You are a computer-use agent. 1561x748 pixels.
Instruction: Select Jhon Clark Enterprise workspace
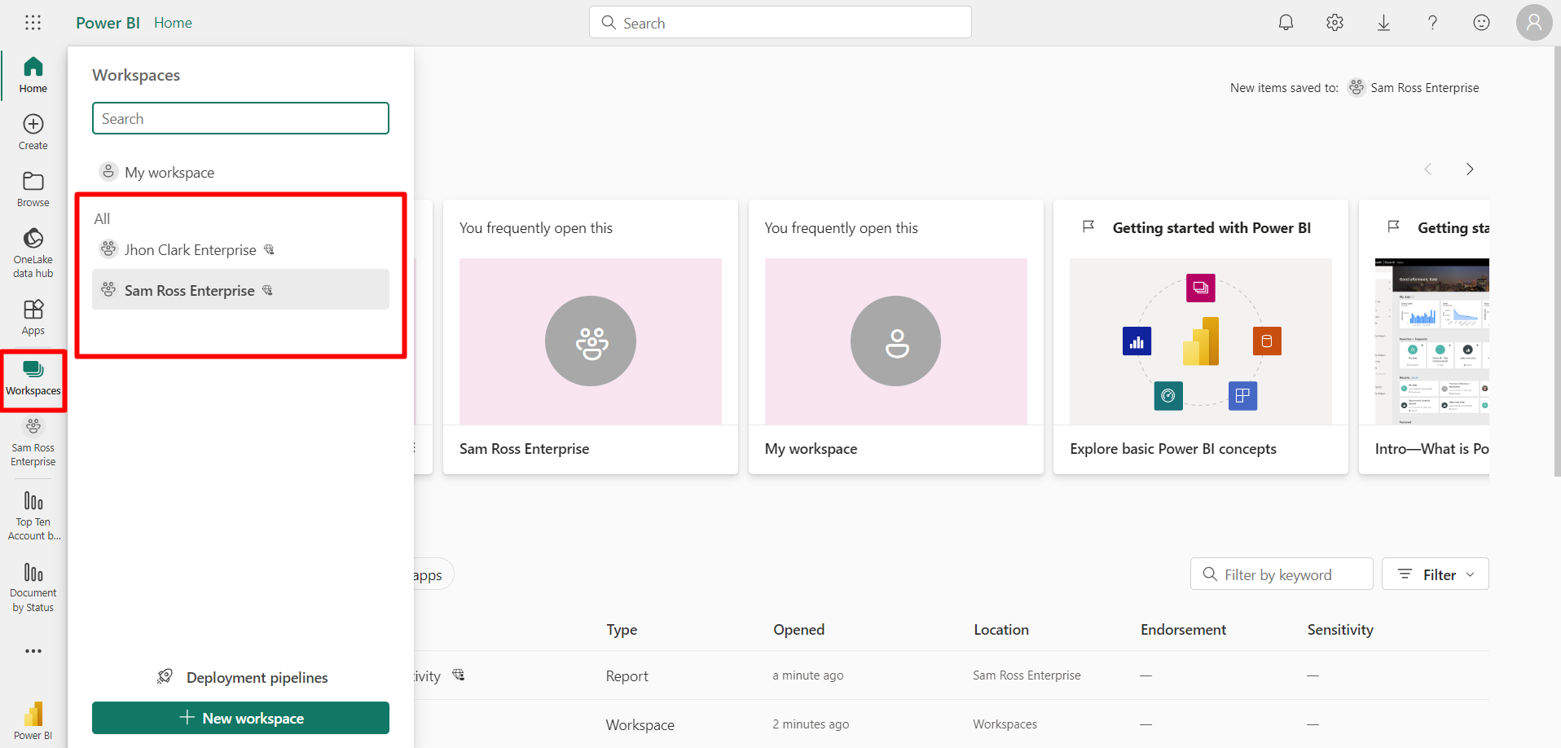(240, 249)
